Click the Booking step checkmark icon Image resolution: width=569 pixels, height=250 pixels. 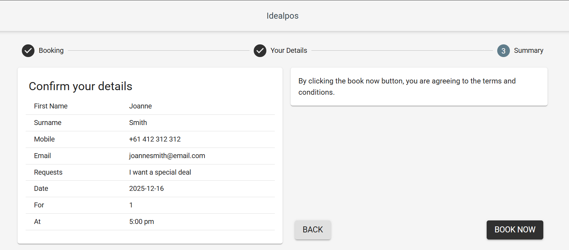[x=28, y=51]
